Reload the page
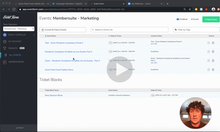This screenshot has height=132, width=220. (x=14, y=9)
